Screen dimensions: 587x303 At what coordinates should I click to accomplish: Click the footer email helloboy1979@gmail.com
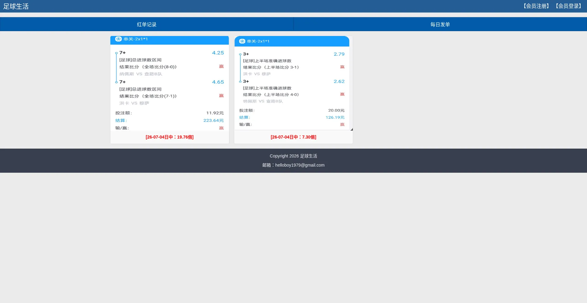click(x=300, y=165)
